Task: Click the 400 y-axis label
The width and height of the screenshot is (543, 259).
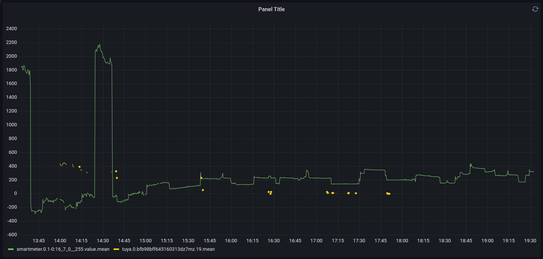Action: [13, 166]
